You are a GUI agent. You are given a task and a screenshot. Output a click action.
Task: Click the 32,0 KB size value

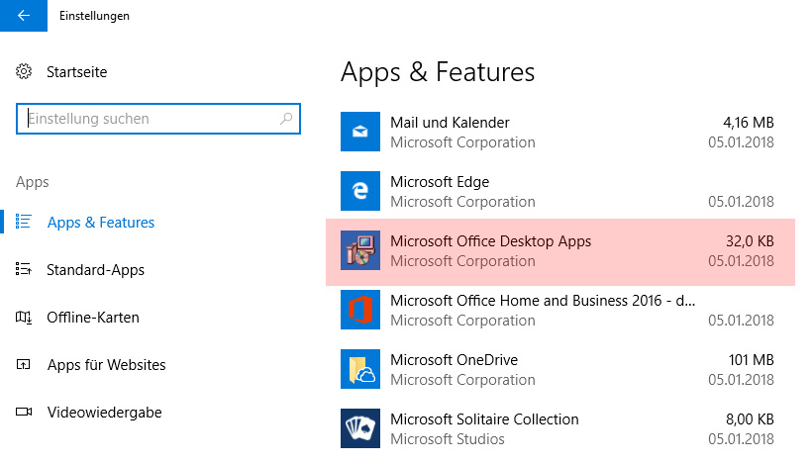(750, 241)
